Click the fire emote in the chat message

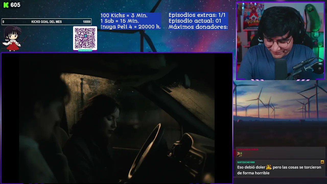click(268, 167)
